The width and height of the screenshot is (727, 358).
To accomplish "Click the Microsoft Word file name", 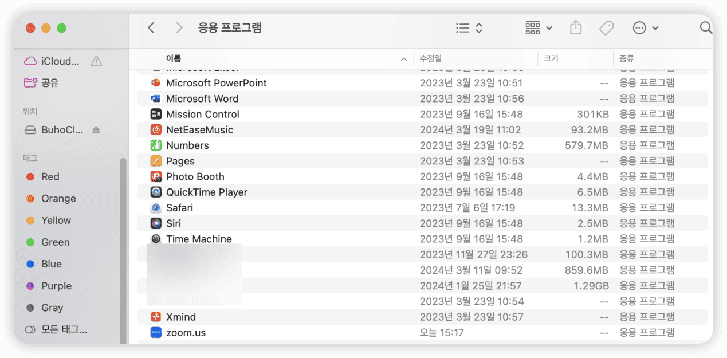I will (202, 99).
